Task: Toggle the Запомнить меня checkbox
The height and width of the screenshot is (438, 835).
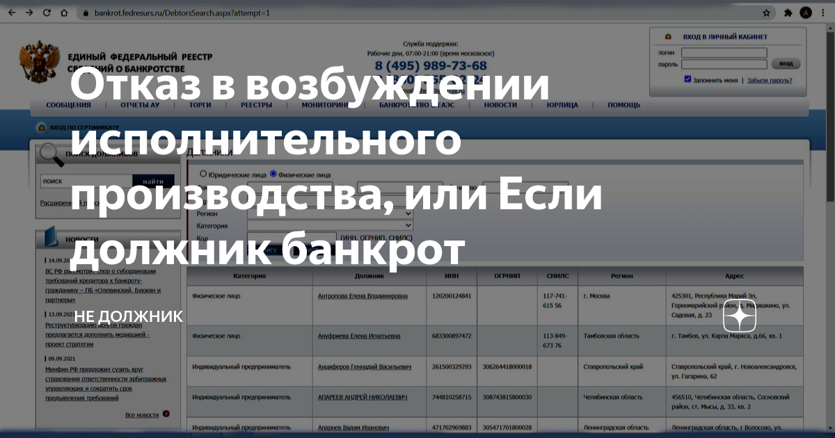Action: (x=687, y=79)
